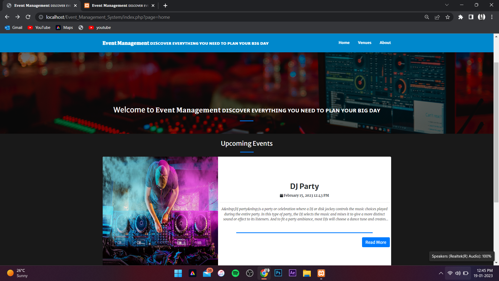Open the Gmail bookmark
This screenshot has width=499, height=281.
(x=14, y=28)
